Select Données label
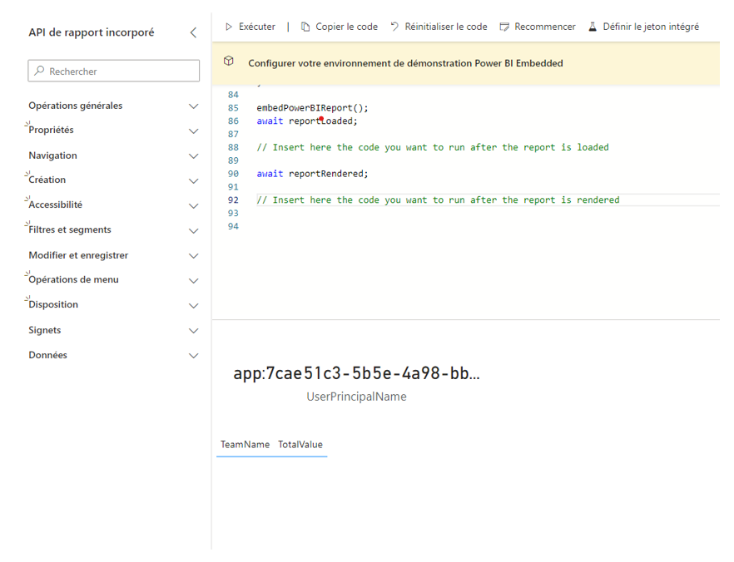 (47, 355)
